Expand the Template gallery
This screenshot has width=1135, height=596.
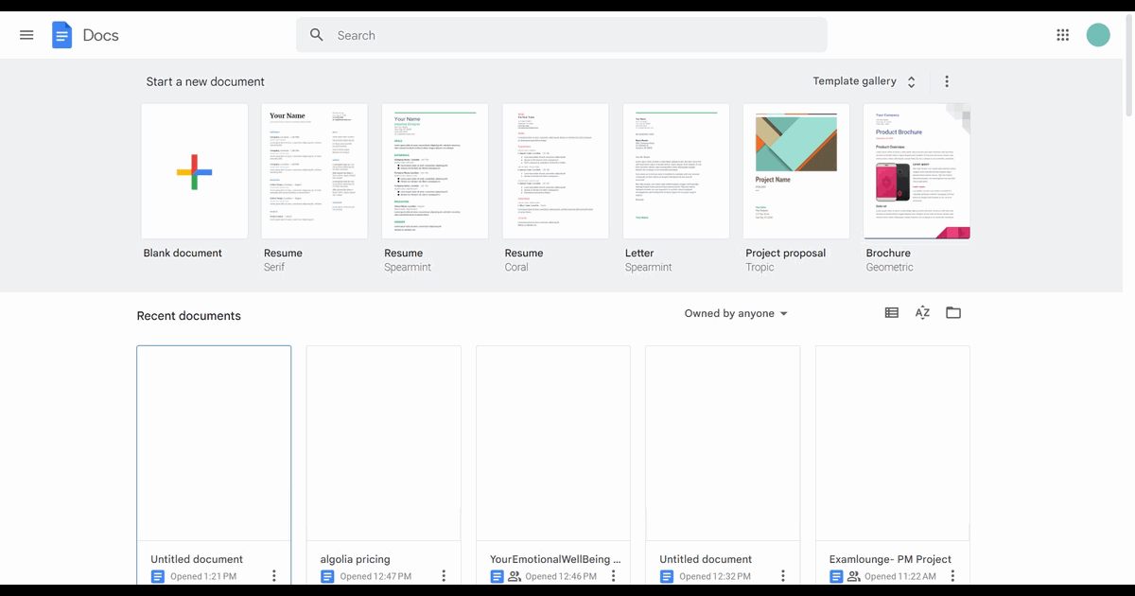click(x=864, y=81)
